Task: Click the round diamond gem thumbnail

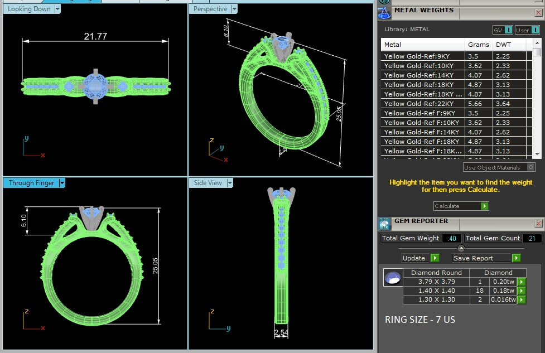Action: 393,277
